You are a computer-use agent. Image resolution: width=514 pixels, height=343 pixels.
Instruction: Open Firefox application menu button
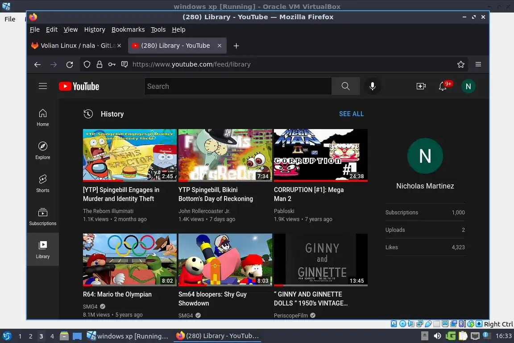478,64
